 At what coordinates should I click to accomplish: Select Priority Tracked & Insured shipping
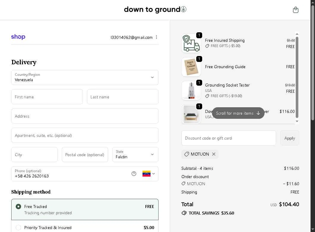[85, 227]
